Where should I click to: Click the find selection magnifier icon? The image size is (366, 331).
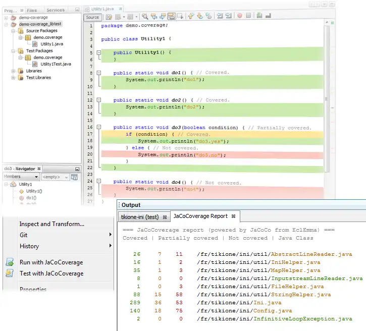coord(145,17)
